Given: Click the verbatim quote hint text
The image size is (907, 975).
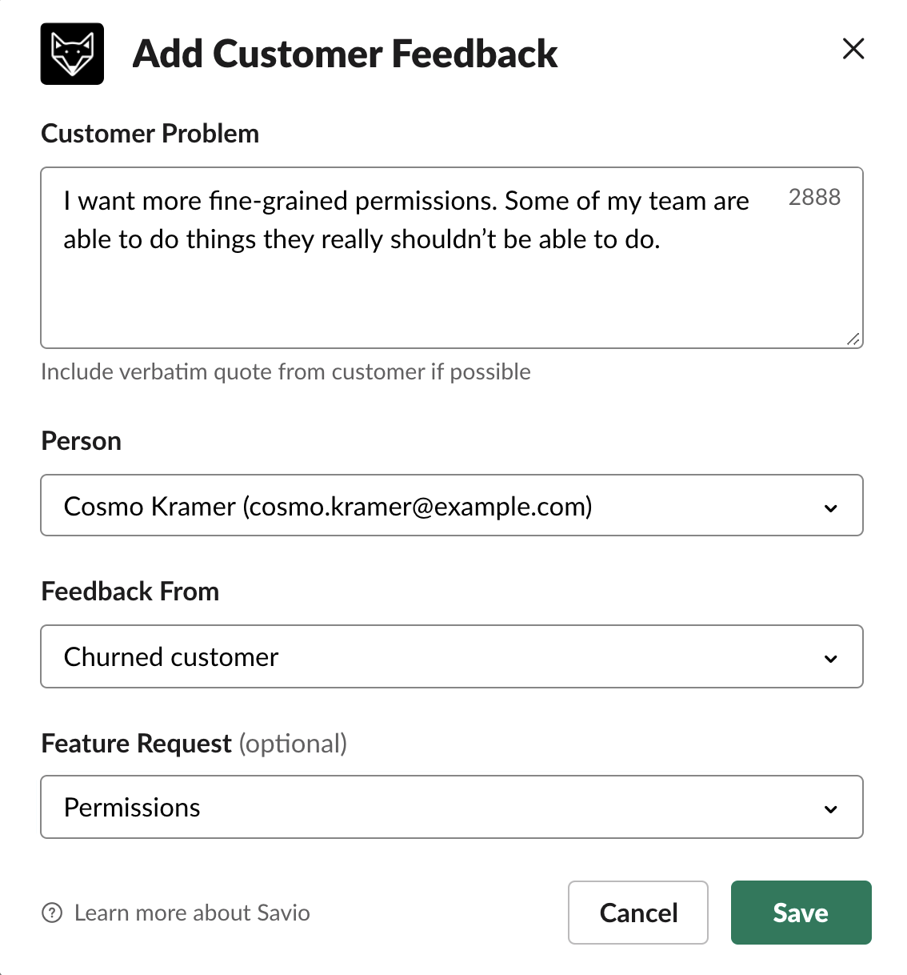Looking at the screenshot, I should point(286,371).
